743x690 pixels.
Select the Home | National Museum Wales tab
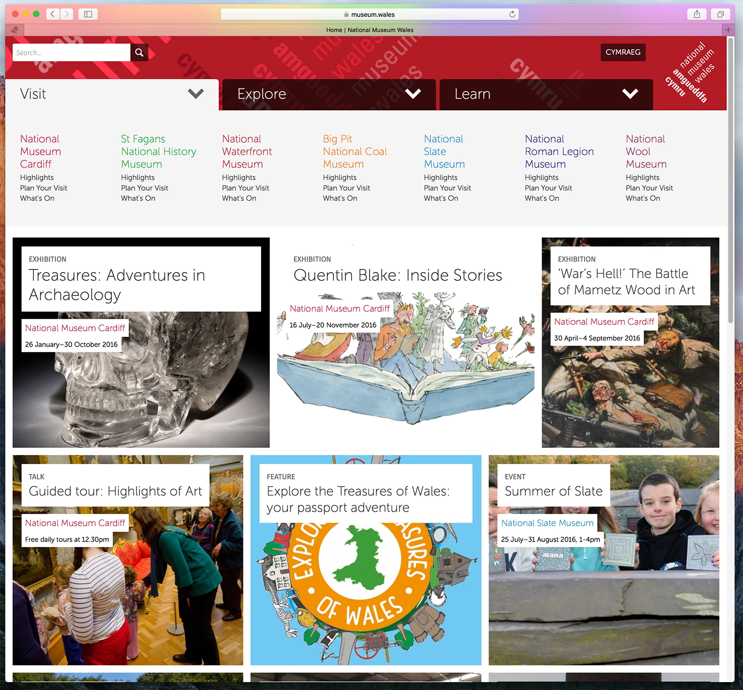pos(370,30)
